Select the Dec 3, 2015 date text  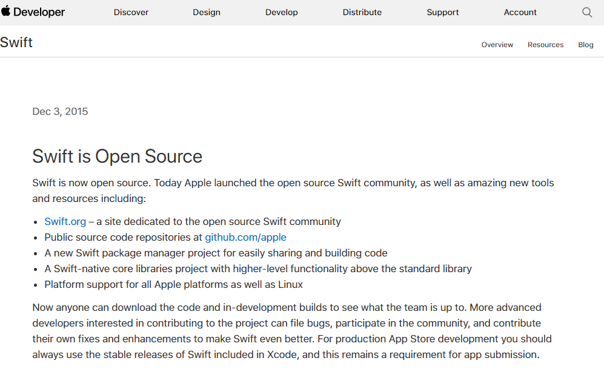pyautogui.click(x=60, y=111)
